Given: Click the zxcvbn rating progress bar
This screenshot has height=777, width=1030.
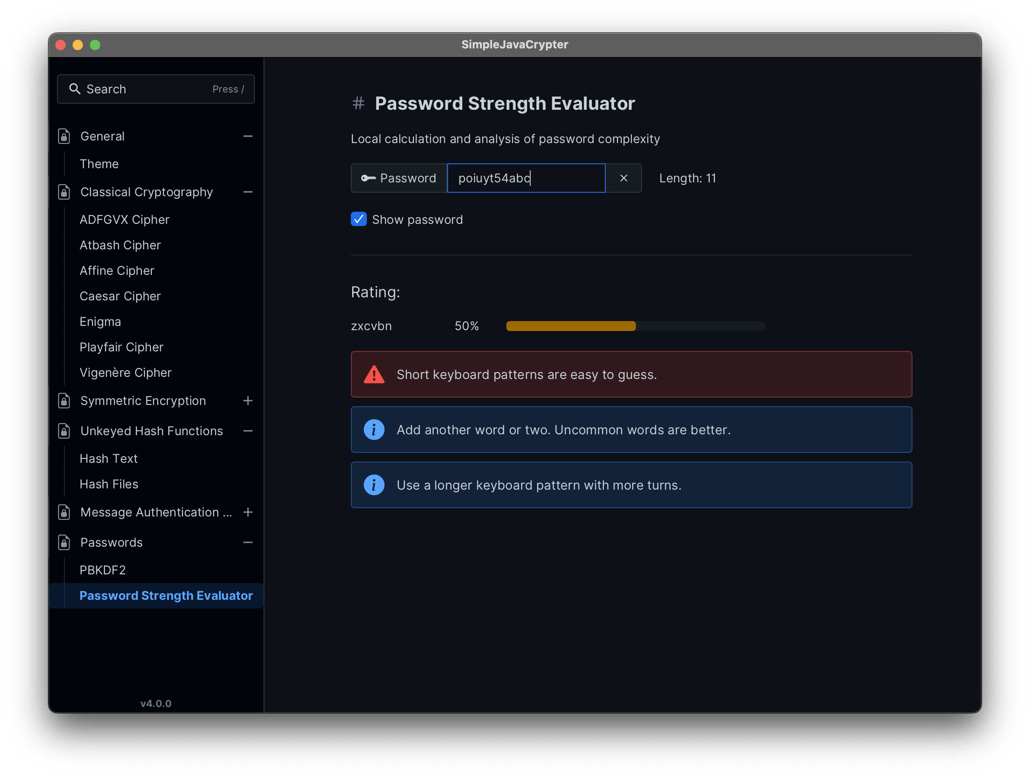Looking at the screenshot, I should (636, 326).
